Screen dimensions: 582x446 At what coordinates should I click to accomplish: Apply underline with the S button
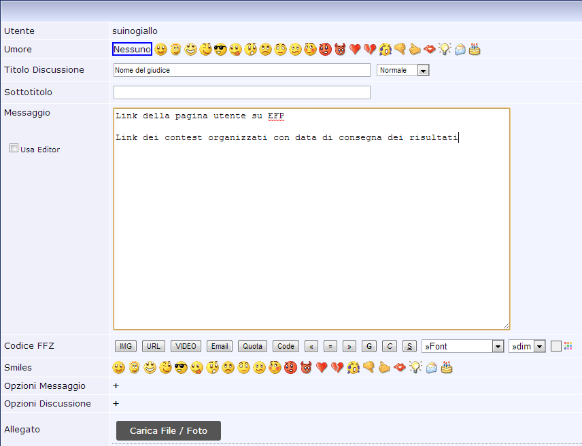click(x=409, y=346)
